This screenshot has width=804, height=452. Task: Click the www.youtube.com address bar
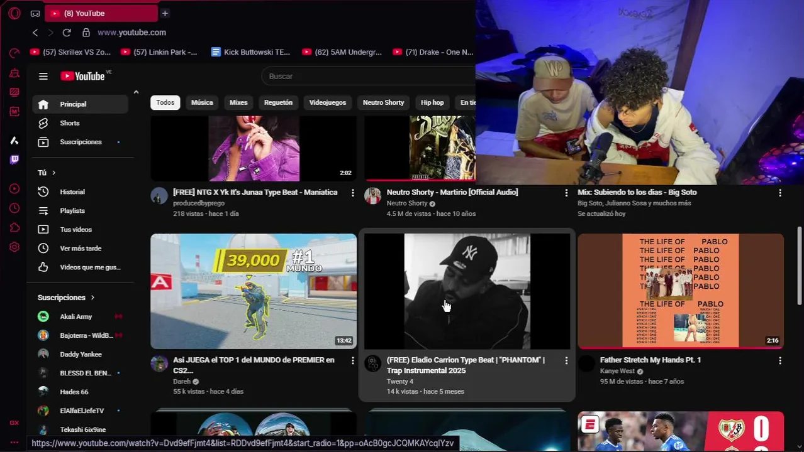(131, 33)
